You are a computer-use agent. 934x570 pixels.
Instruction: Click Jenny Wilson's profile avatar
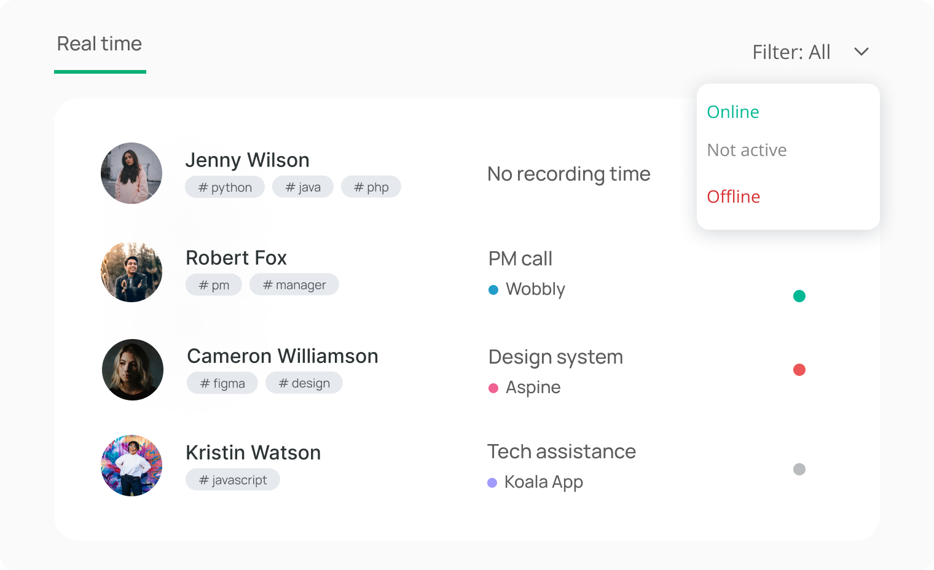pos(131,173)
